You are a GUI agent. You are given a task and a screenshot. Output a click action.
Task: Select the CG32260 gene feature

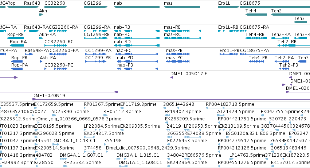pos(56,7)
